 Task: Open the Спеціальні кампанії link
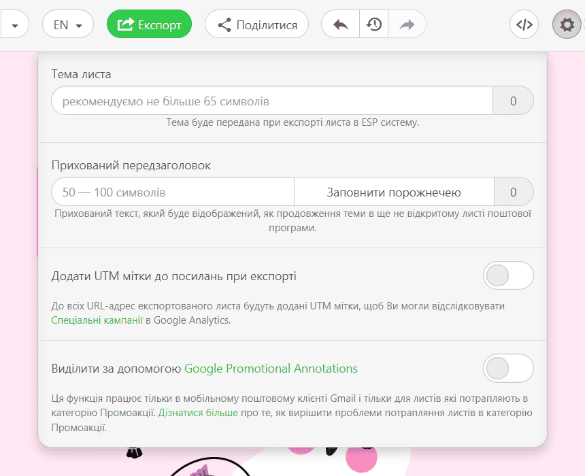pos(97,320)
